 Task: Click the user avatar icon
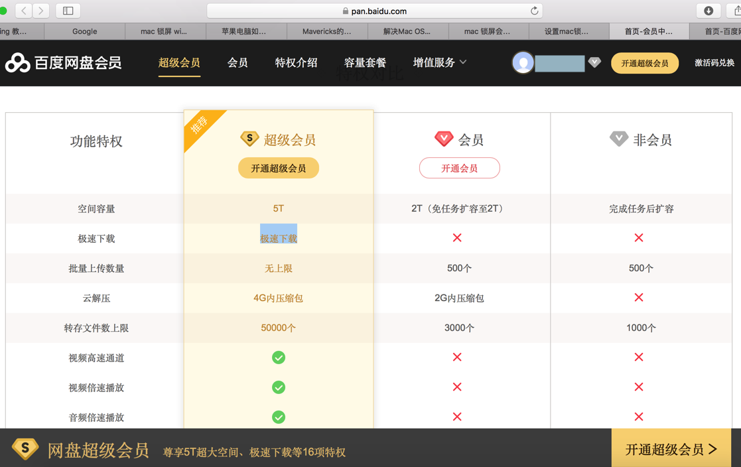[523, 62]
